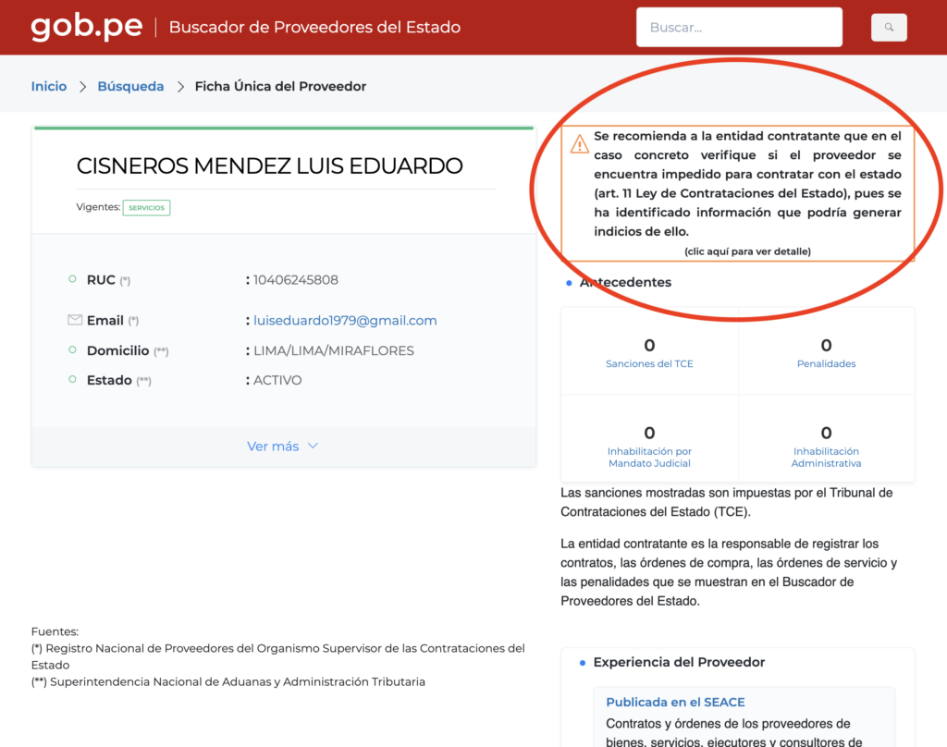Focus the Buscar search field

click(x=739, y=27)
